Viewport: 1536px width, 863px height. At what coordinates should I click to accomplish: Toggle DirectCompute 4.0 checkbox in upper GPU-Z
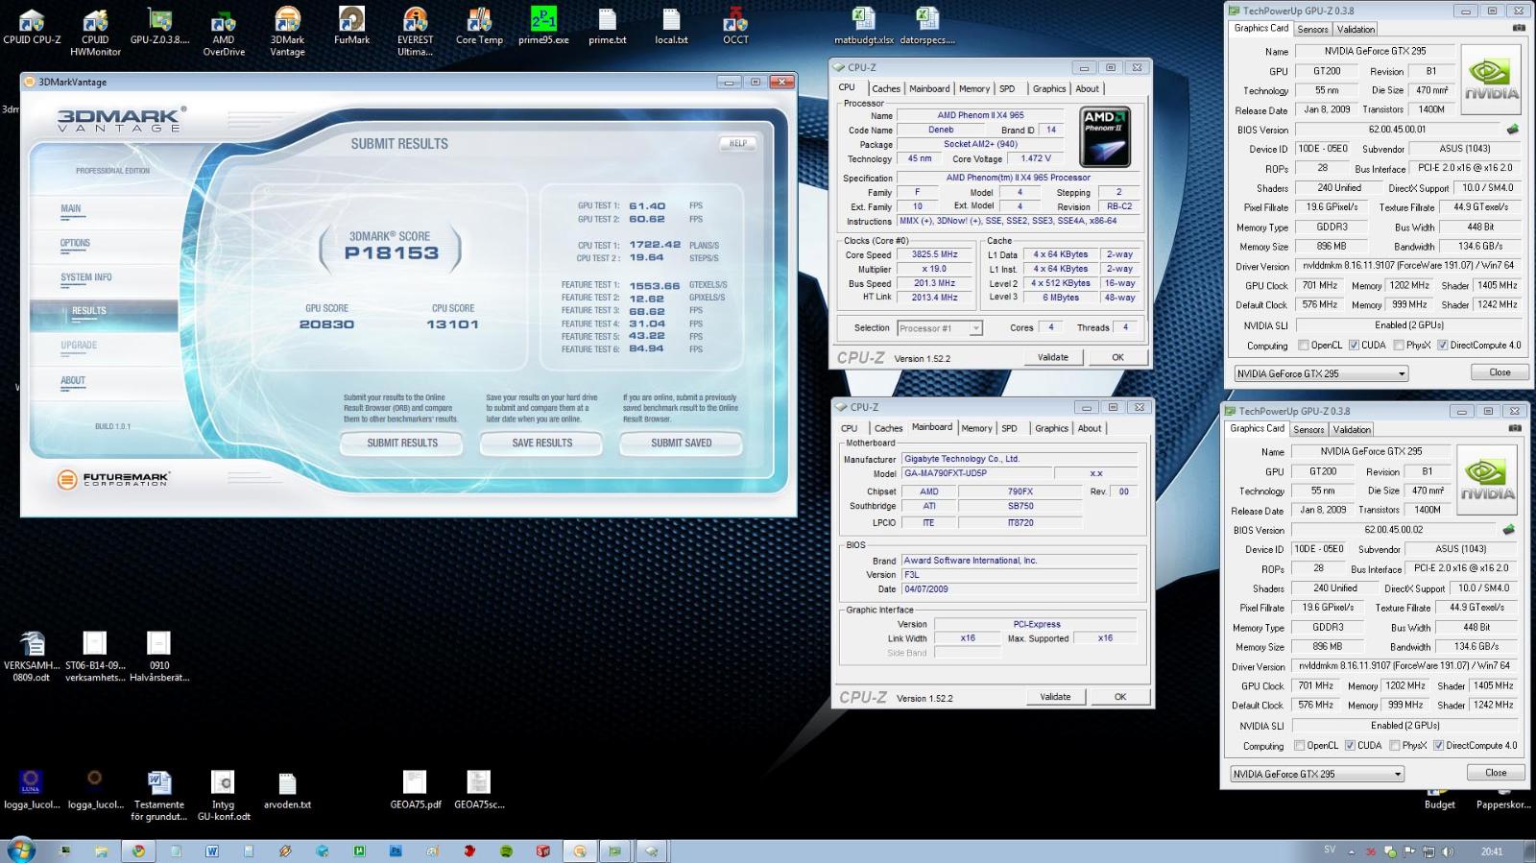(1442, 346)
